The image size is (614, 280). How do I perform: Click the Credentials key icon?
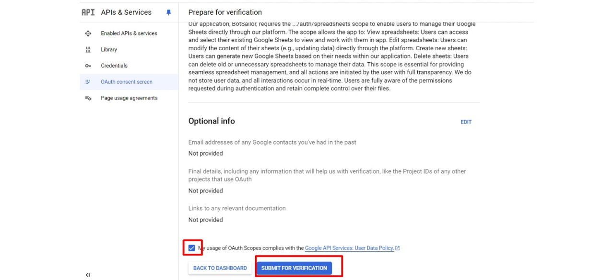[88, 66]
